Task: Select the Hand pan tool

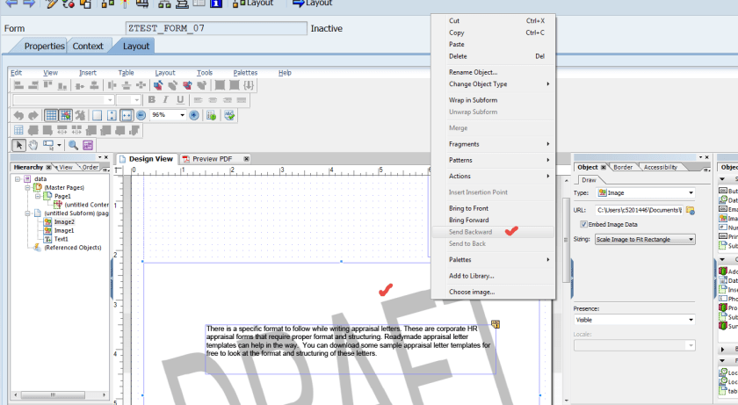Action: click(33, 145)
